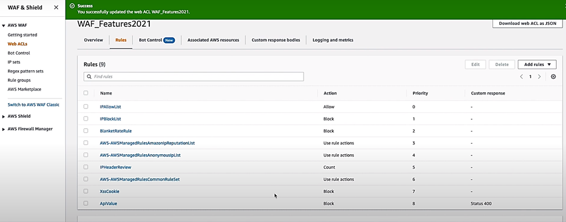
Task: Open Bot Control in sidebar
Action: click(x=19, y=53)
